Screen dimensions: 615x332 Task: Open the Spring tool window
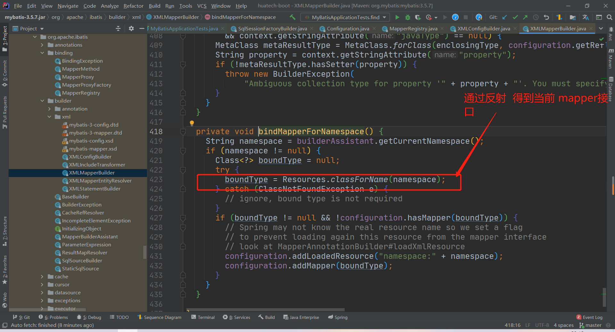click(x=338, y=317)
